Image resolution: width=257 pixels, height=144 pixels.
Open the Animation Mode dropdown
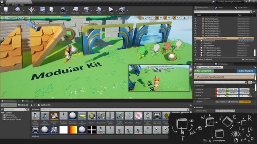[225, 111]
